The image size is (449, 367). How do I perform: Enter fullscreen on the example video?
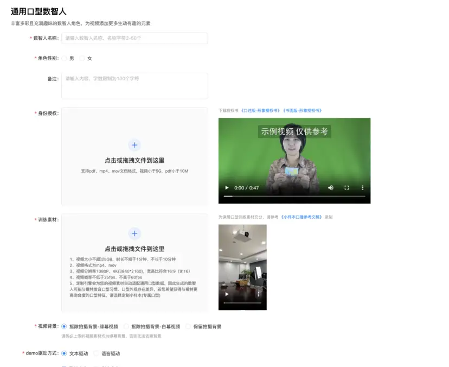(347, 187)
